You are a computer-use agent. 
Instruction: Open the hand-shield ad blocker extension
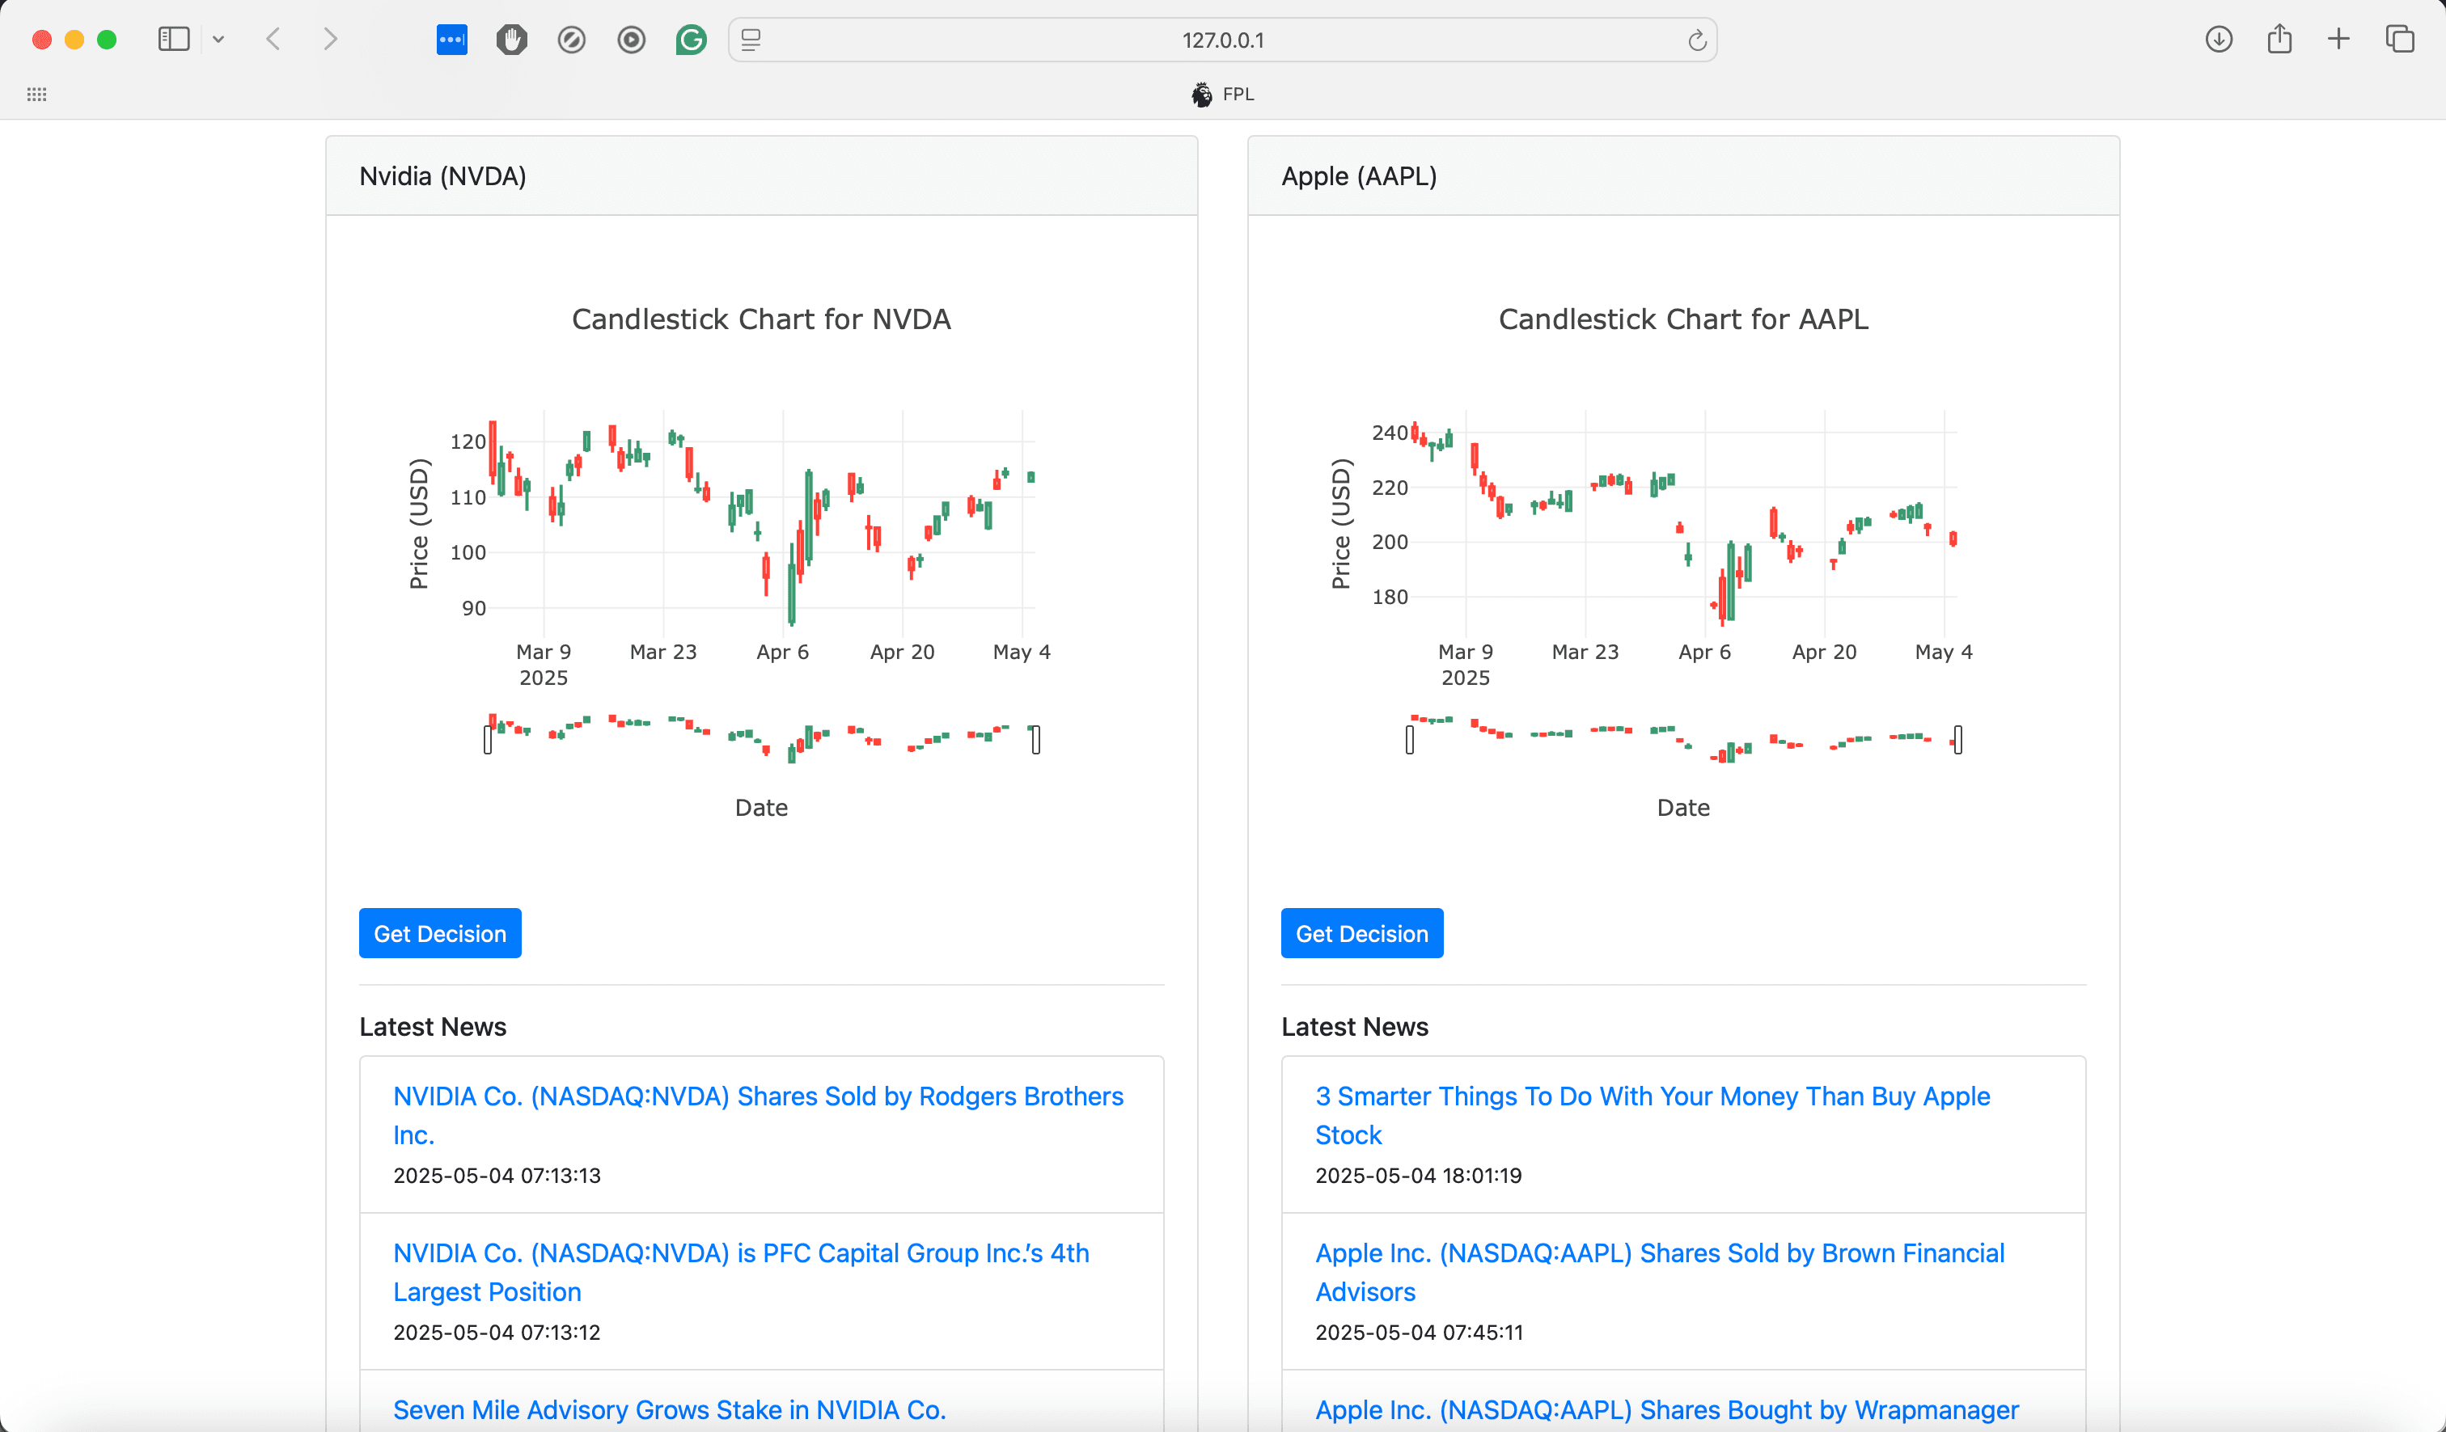tap(511, 40)
